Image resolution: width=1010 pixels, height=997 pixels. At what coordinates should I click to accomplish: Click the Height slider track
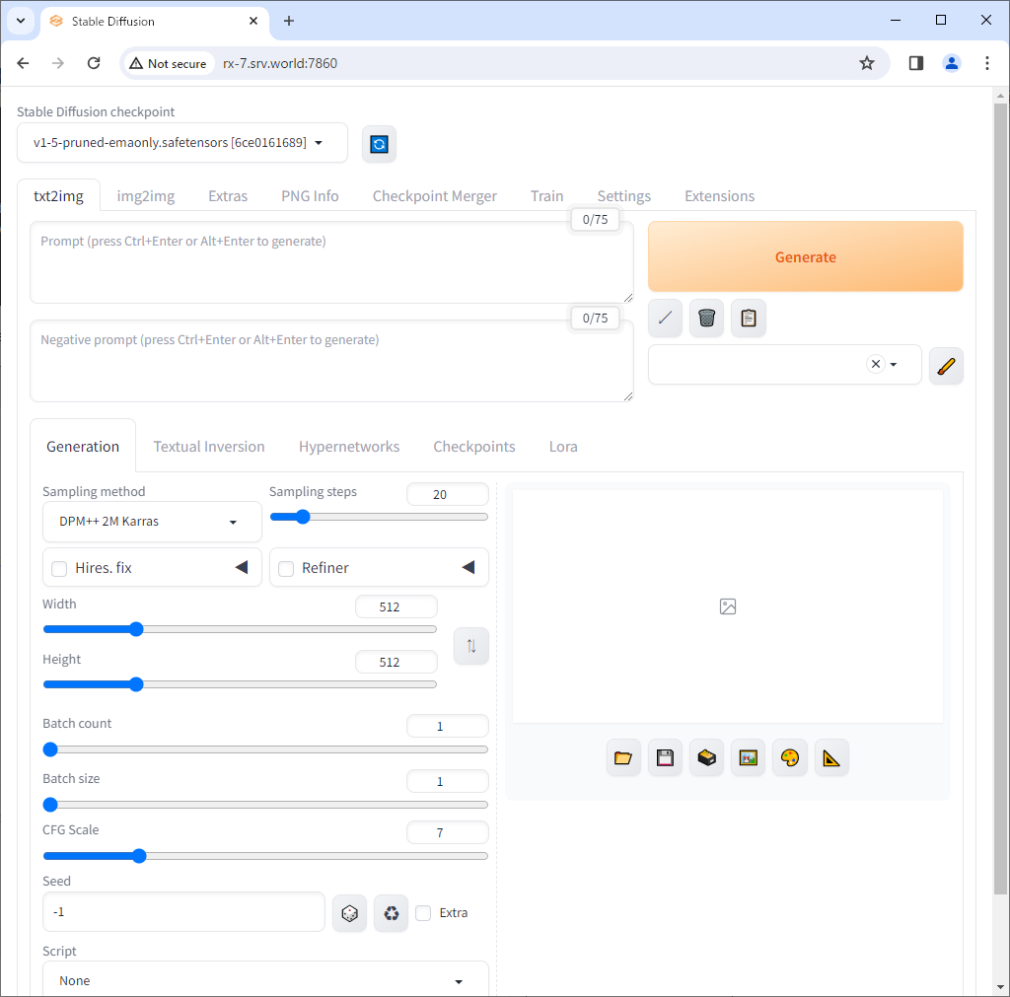(x=240, y=684)
